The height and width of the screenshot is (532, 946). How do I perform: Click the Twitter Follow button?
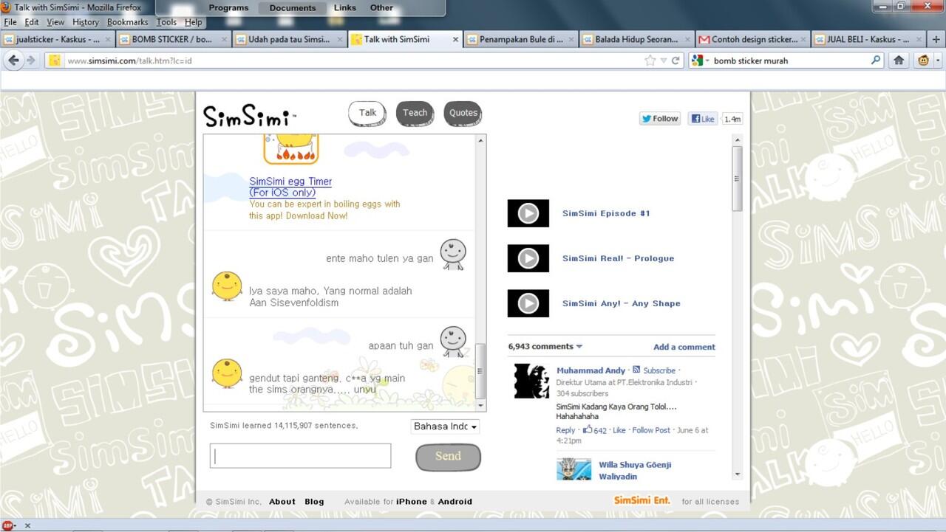tap(659, 118)
